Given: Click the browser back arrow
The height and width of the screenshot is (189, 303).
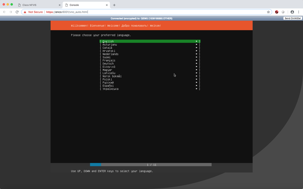Looking at the screenshot, I should [x=5, y=12].
